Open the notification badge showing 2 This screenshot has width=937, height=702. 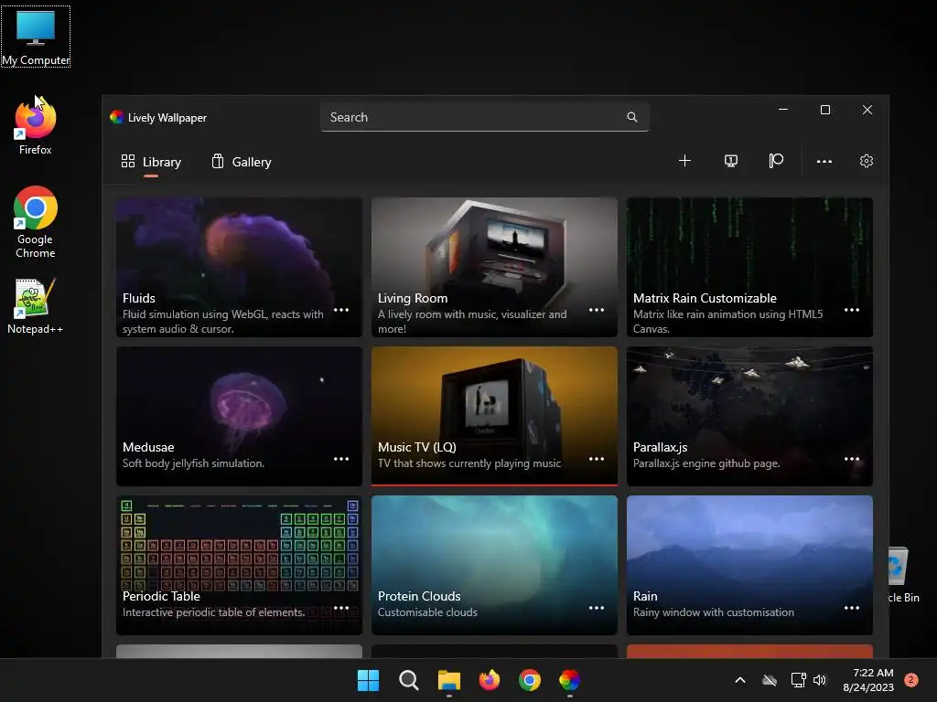tap(911, 680)
